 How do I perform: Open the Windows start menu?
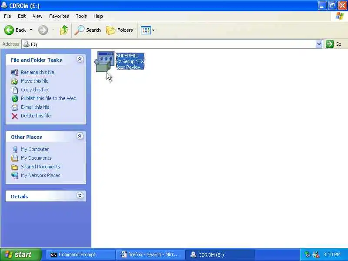(x=20, y=254)
